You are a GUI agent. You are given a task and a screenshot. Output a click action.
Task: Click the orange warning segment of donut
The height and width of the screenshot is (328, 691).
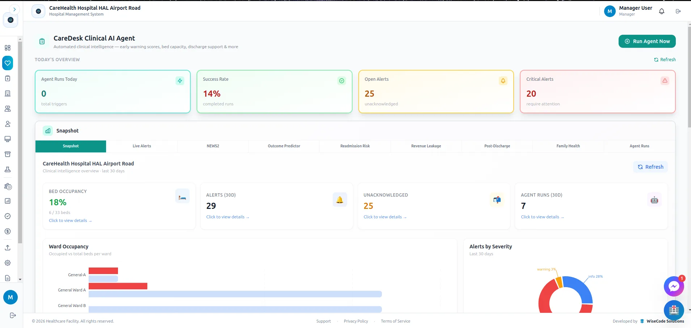(x=559, y=282)
